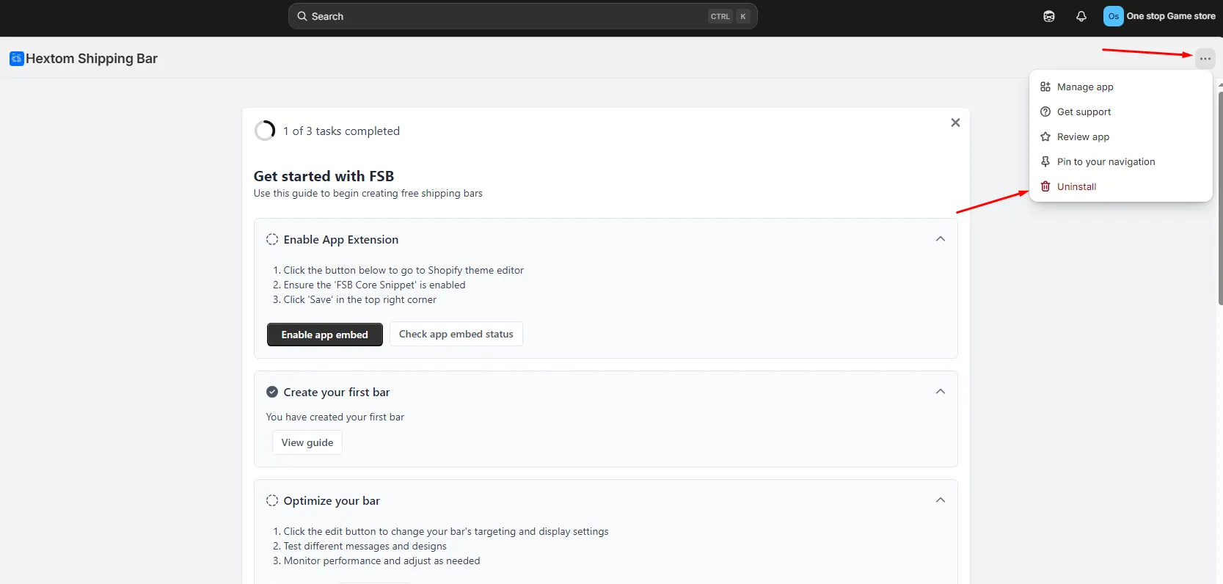Click the tasks completed progress ring

pos(265,131)
